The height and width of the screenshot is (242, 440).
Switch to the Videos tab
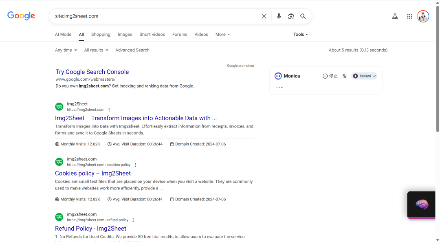(x=201, y=34)
